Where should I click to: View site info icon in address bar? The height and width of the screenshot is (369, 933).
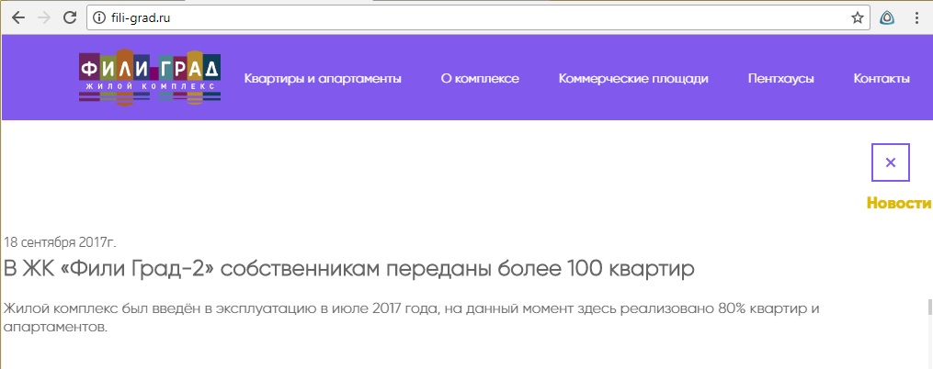click(99, 17)
